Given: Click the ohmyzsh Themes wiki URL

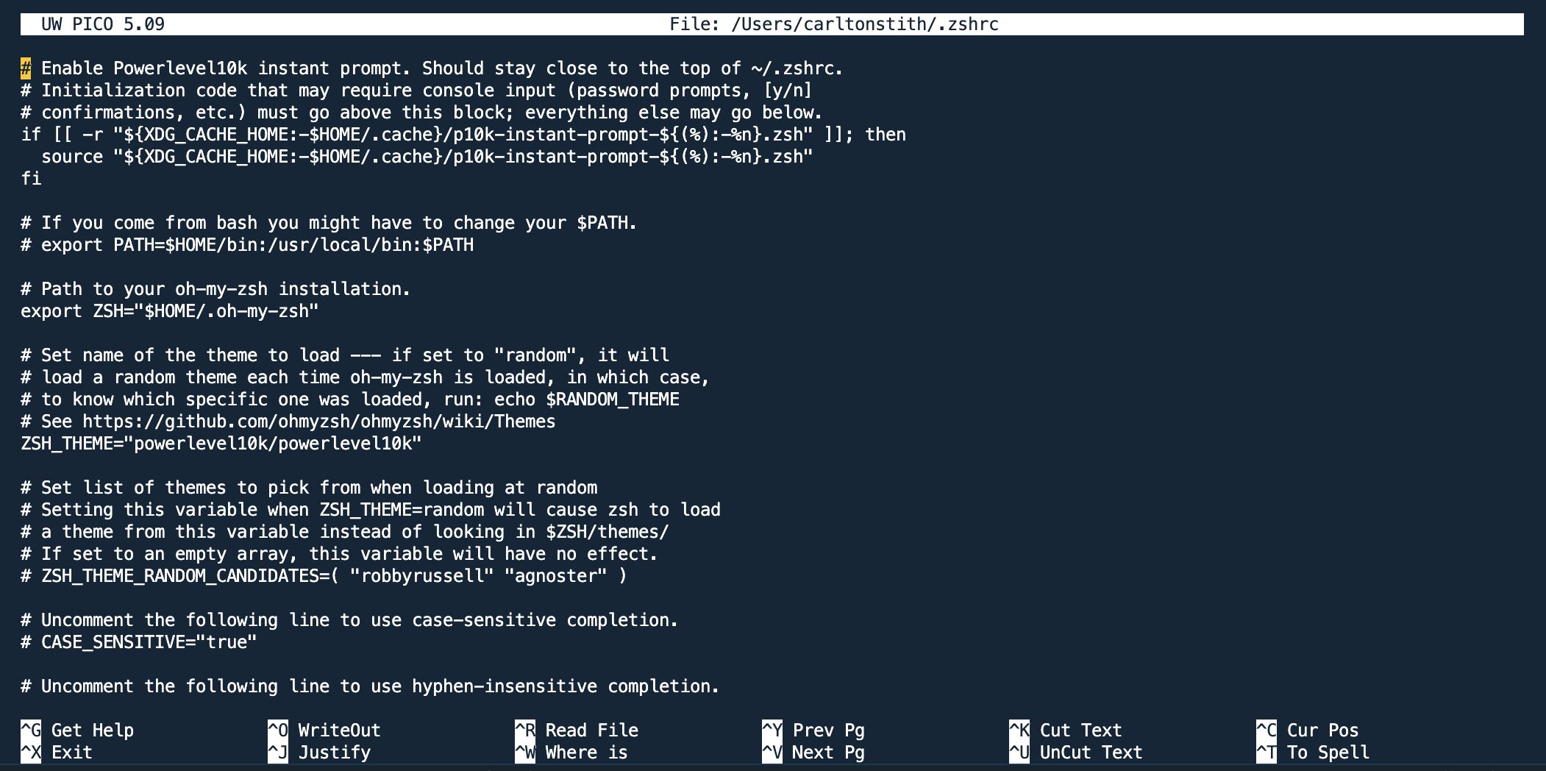Looking at the screenshot, I should (318, 422).
